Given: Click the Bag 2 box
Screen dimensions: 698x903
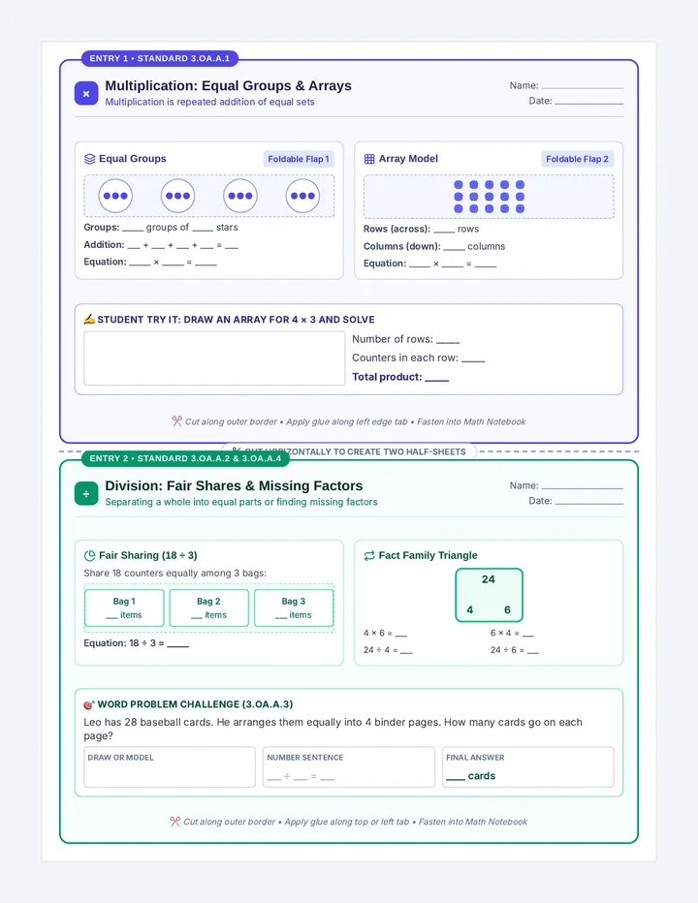Looking at the screenshot, I should point(208,608).
